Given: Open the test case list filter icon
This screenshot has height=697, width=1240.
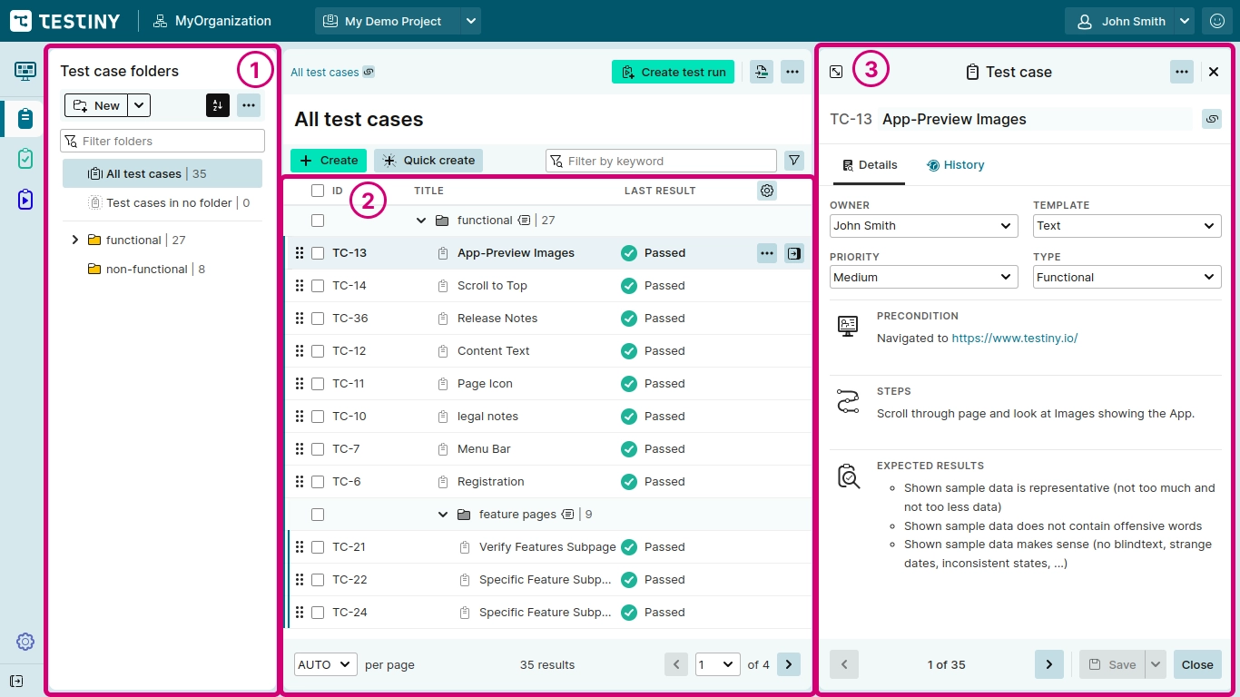Looking at the screenshot, I should coord(794,161).
